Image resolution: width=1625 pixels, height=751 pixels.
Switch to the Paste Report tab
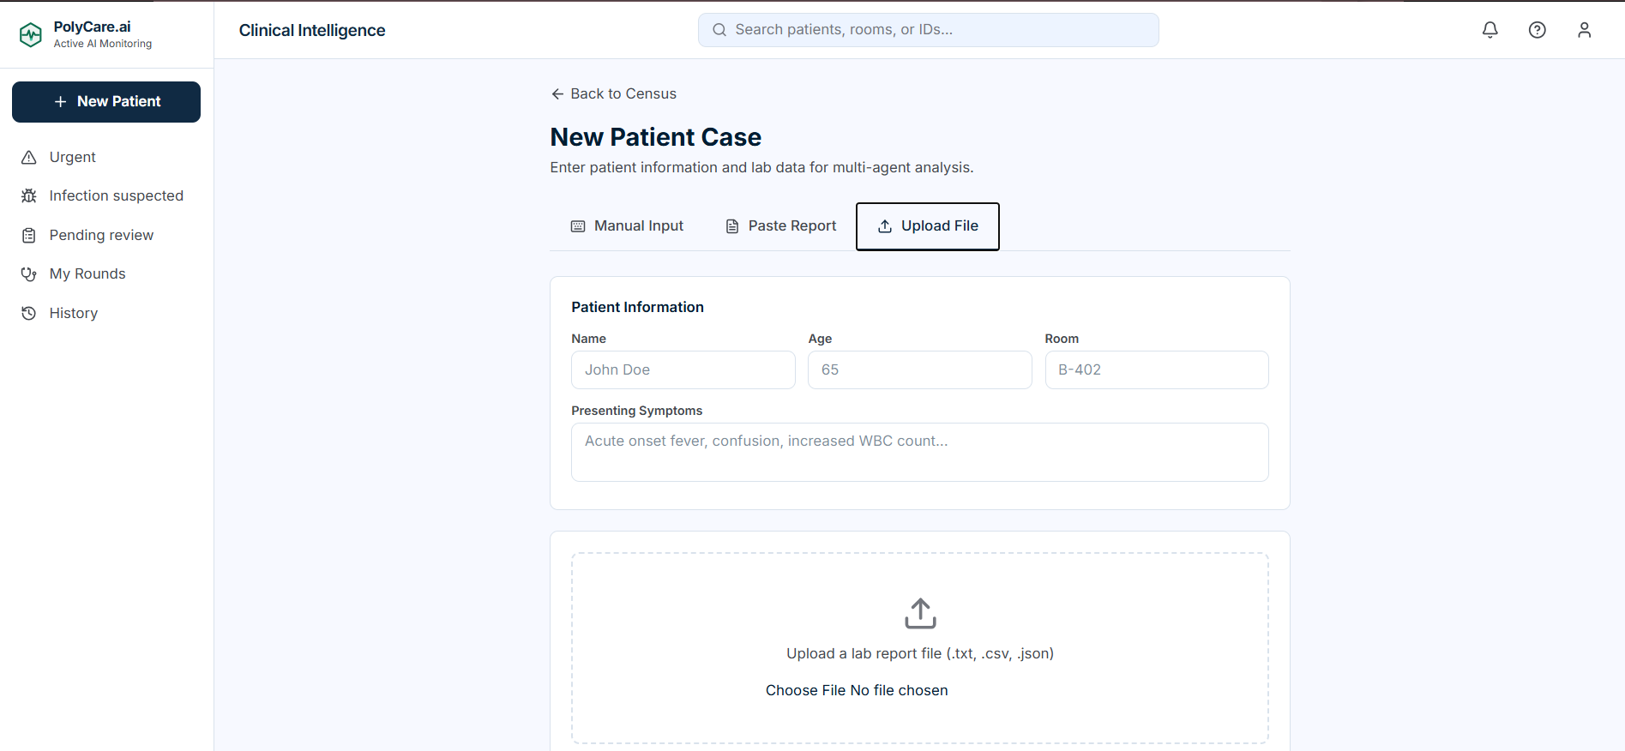point(780,226)
